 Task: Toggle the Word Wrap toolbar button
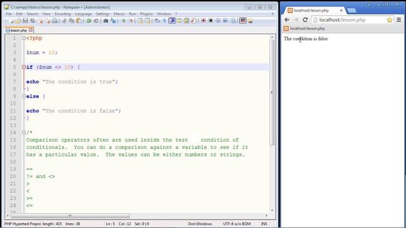pyautogui.click(x=157, y=21)
